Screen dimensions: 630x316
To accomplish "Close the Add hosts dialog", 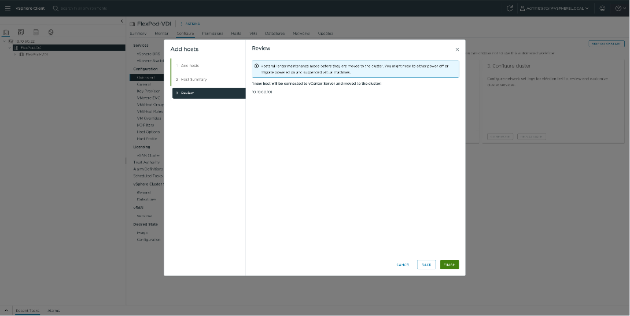I will 457,49.
